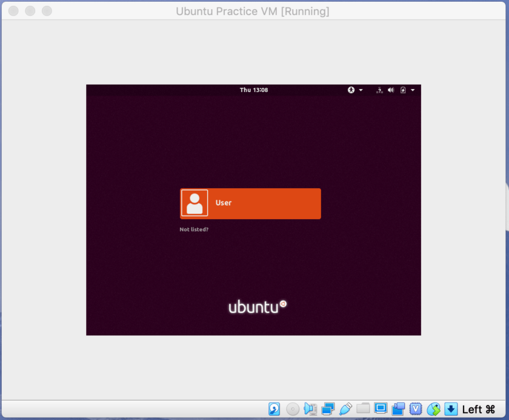This screenshot has height=420, width=509.
Task: Open the Thu 13:08 clock menu
Action: [253, 90]
